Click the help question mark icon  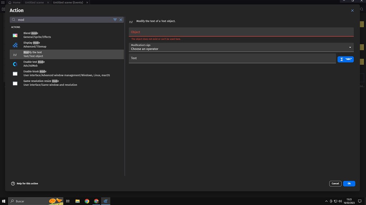[13, 184]
